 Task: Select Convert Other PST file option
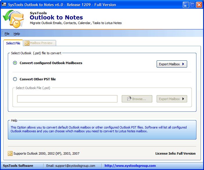coord(15,79)
